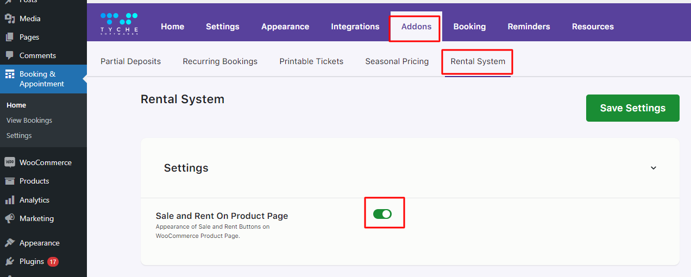Switch to the Integrations tab
The width and height of the screenshot is (691, 277).
(355, 27)
